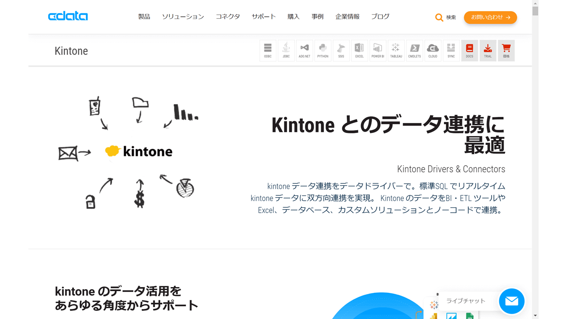Viewport: 567px width, 319px height.
Task: Open the 価格 shopping cart icon
Action: (x=506, y=51)
